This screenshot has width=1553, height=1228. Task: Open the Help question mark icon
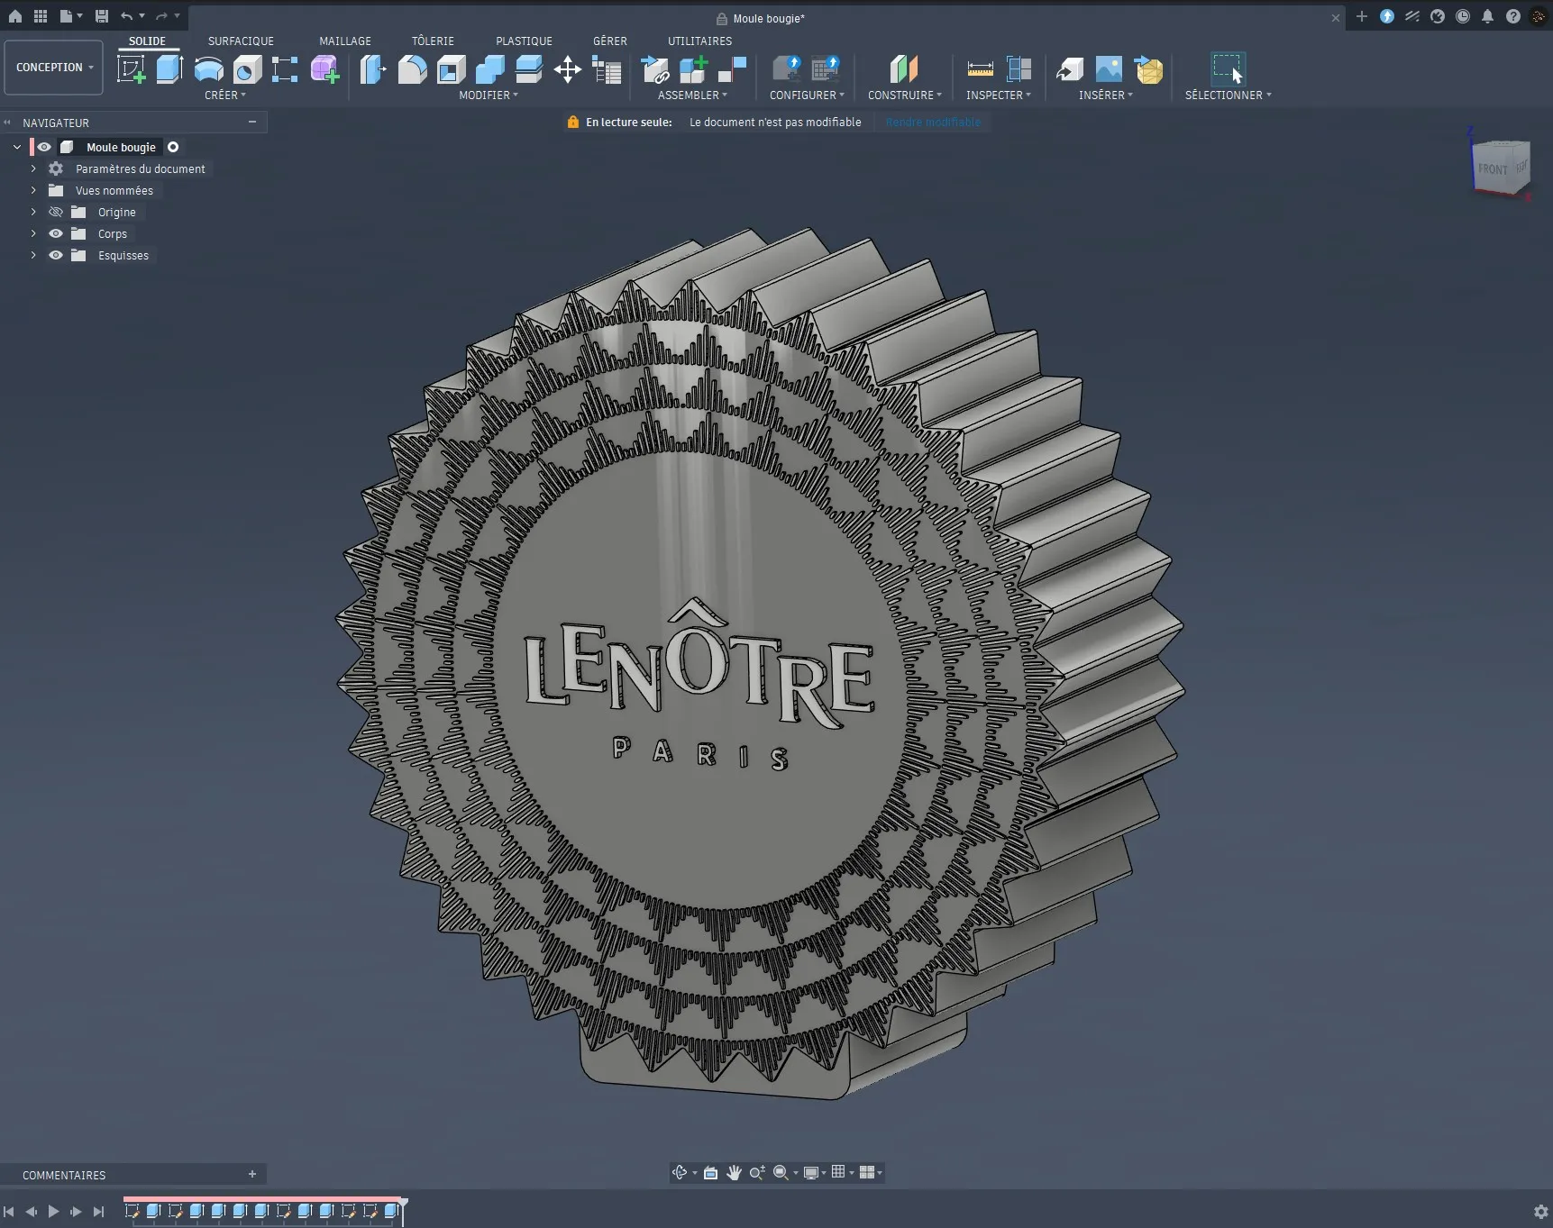pos(1512,16)
